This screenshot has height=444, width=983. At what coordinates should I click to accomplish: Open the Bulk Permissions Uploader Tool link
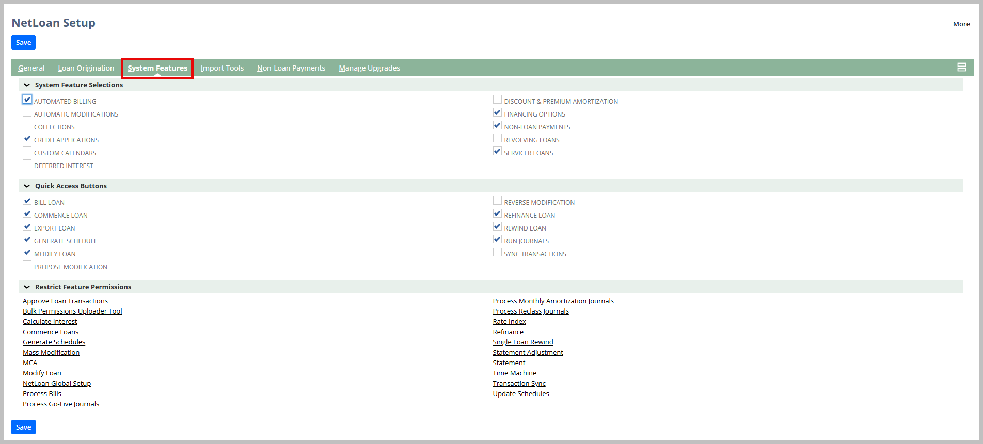[72, 311]
